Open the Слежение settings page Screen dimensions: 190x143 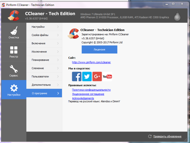(x=44, y=68)
